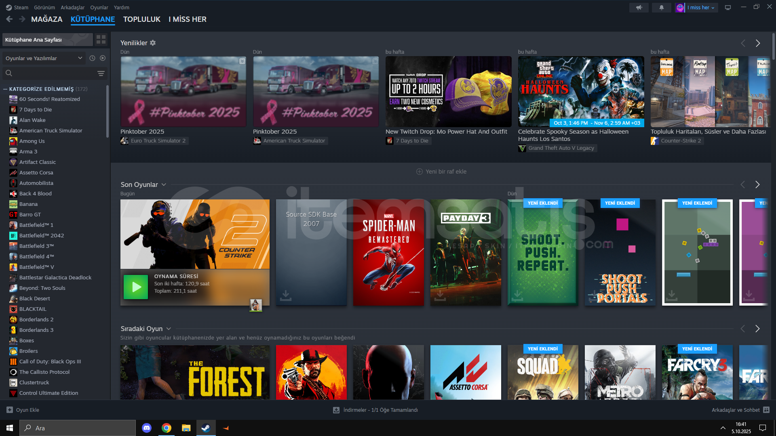Open the announcements megaphone icon

639,8
